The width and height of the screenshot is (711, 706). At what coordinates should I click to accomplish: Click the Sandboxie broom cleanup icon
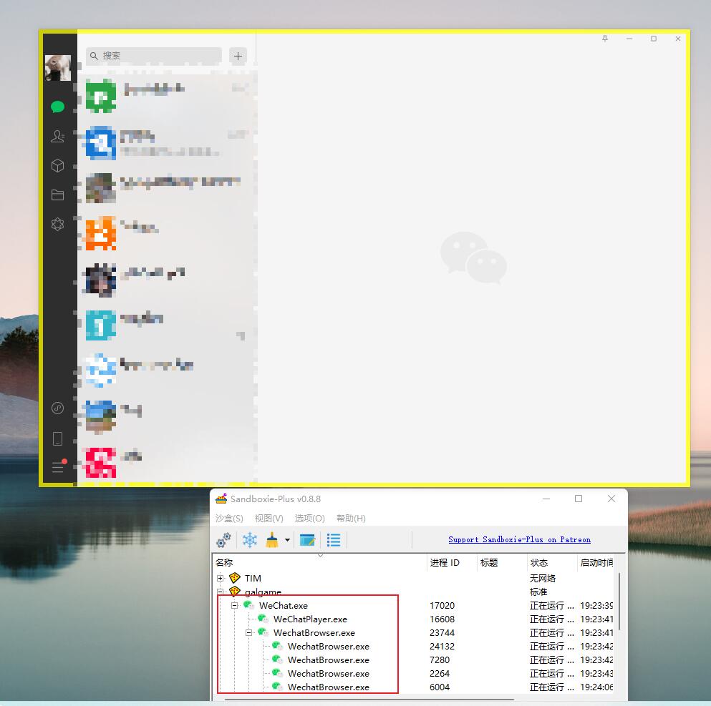pos(272,540)
